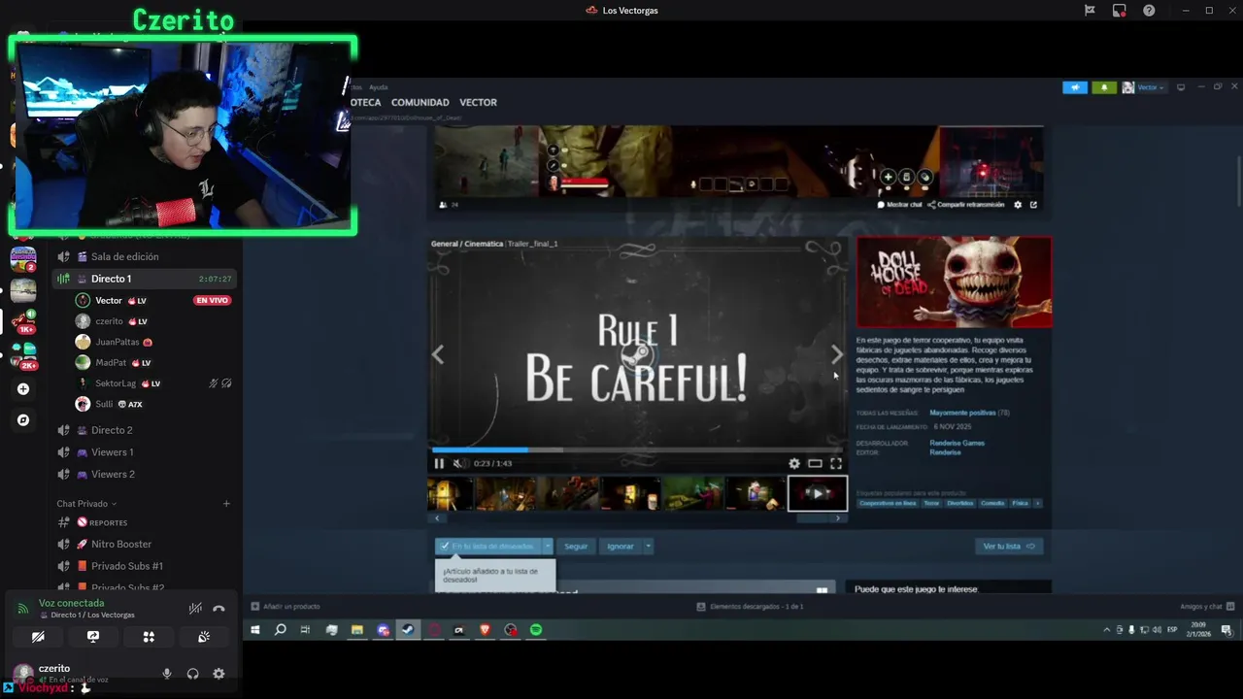Select the highlighted trailer thumbnail
This screenshot has width=1243, height=699.
[x=817, y=493]
